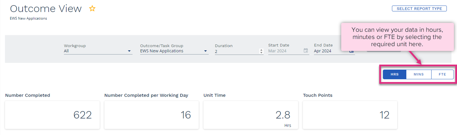Click the Select Report Type button
The width and height of the screenshot is (457, 135).
pos(419,9)
